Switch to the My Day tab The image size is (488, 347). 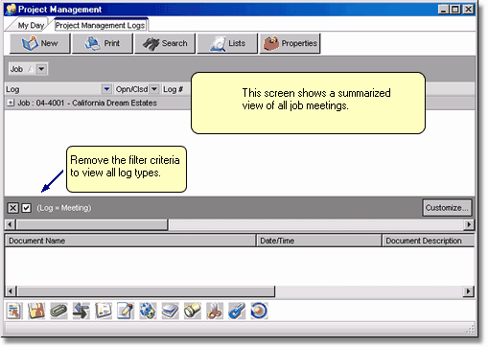[x=31, y=25]
